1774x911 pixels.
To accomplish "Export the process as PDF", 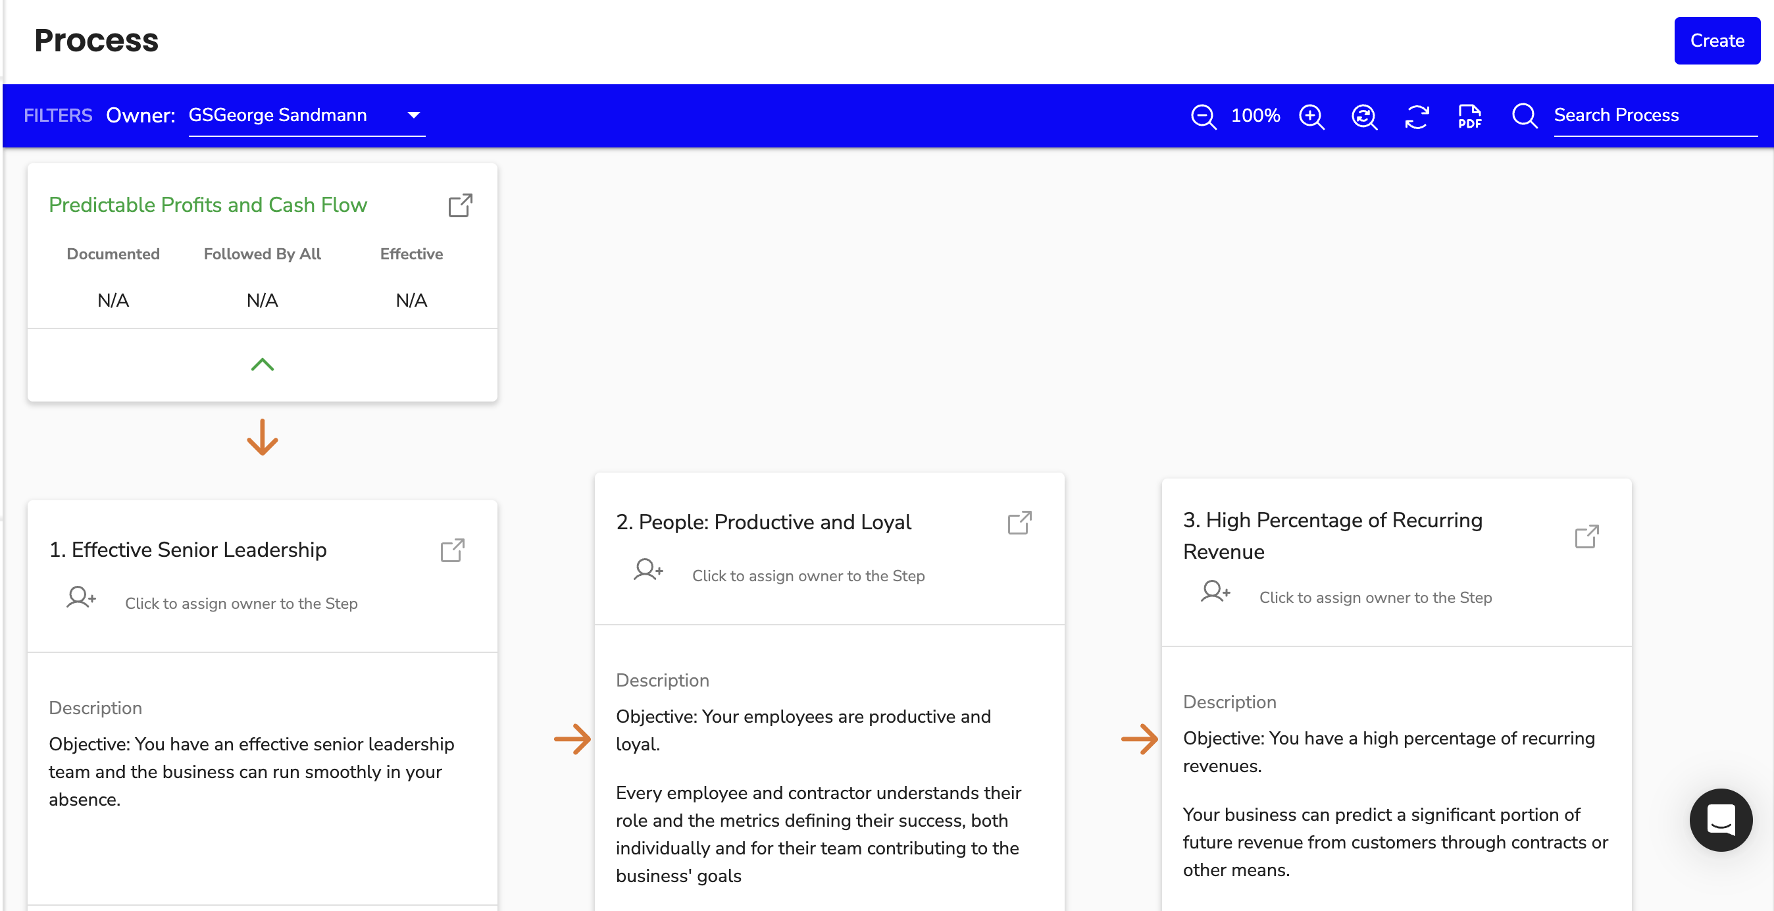I will [x=1469, y=116].
